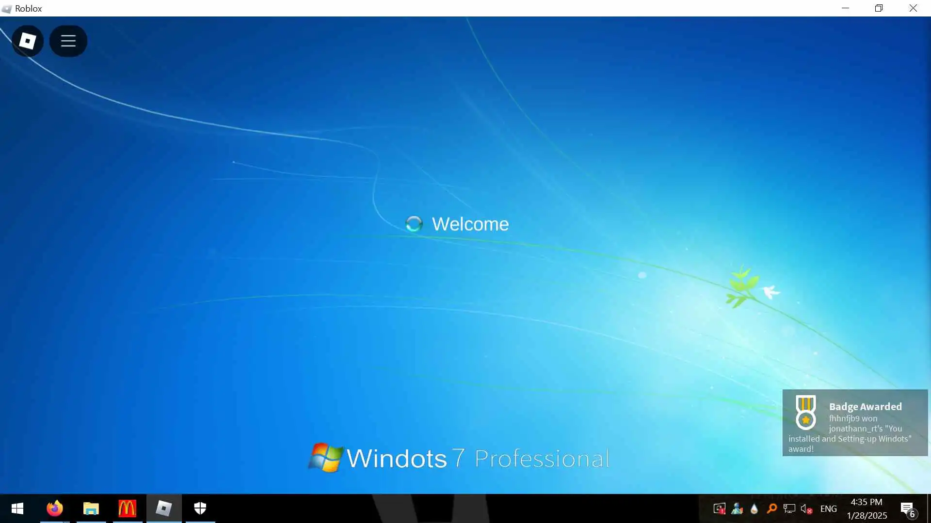The width and height of the screenshot is (931, 523).
Task: Click the Welcome loading text
Action: (470, 224)
